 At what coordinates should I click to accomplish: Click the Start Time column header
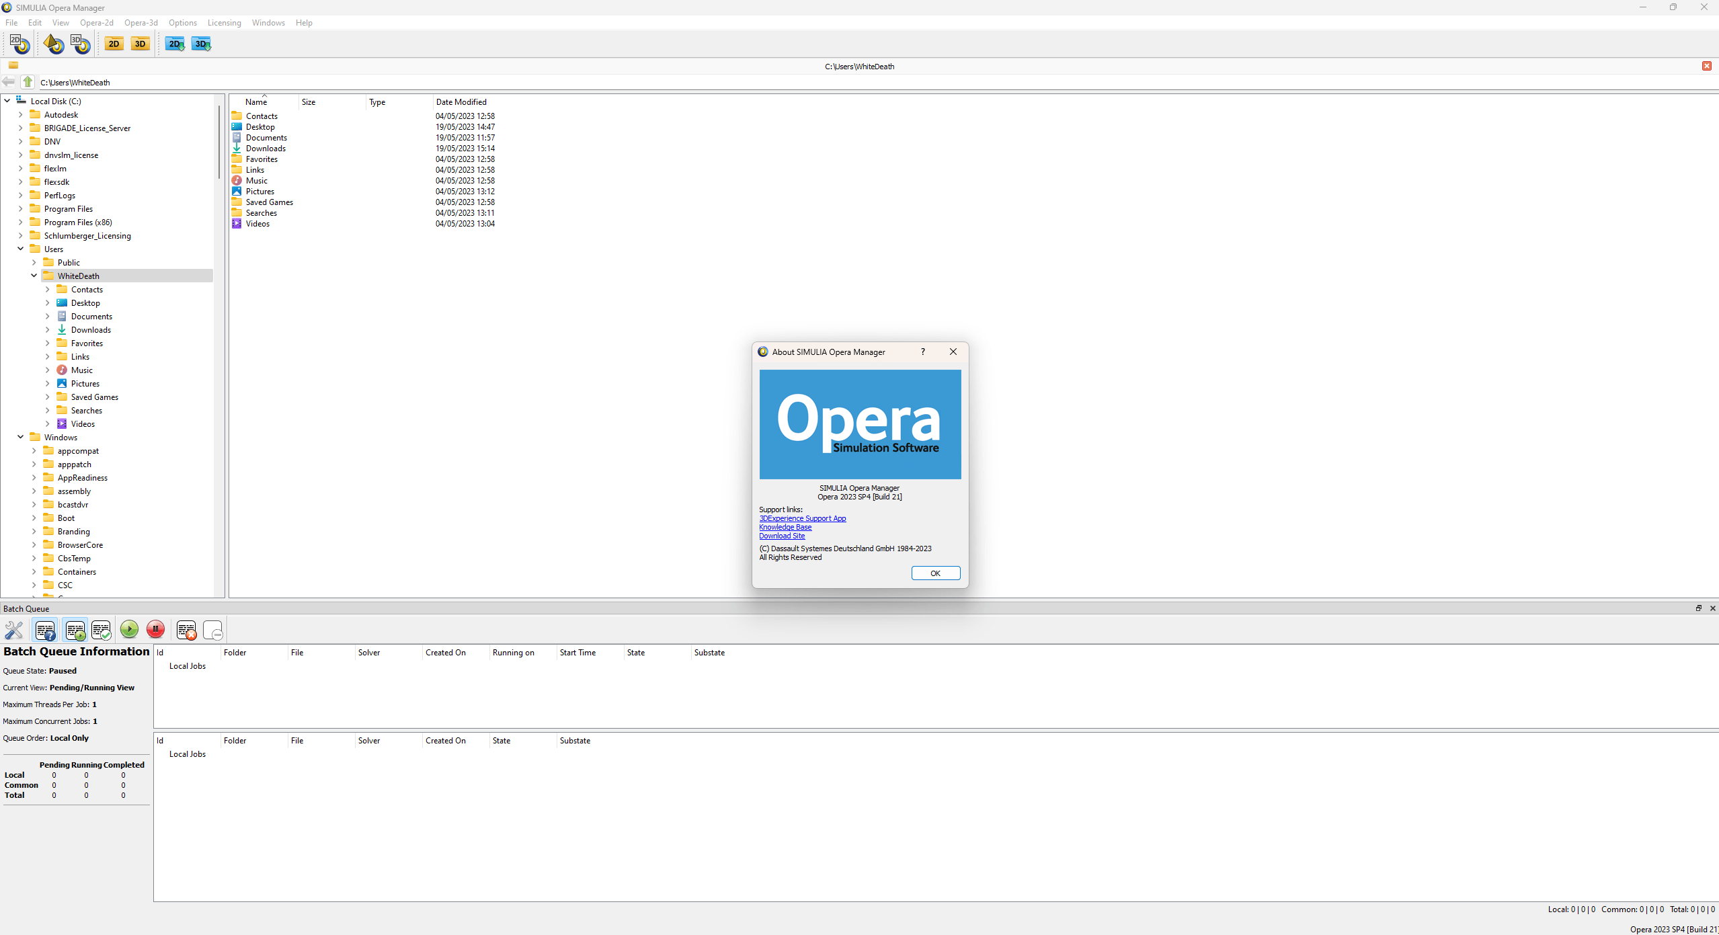pos(577,653)
